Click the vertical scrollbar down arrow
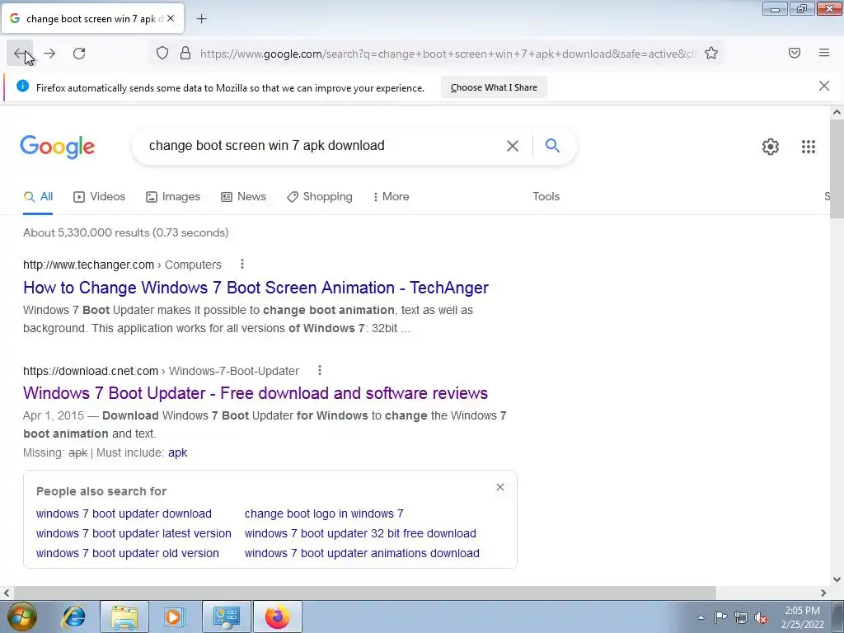The width and height of the screenshot is (844, 633). (x=837, y=579)
